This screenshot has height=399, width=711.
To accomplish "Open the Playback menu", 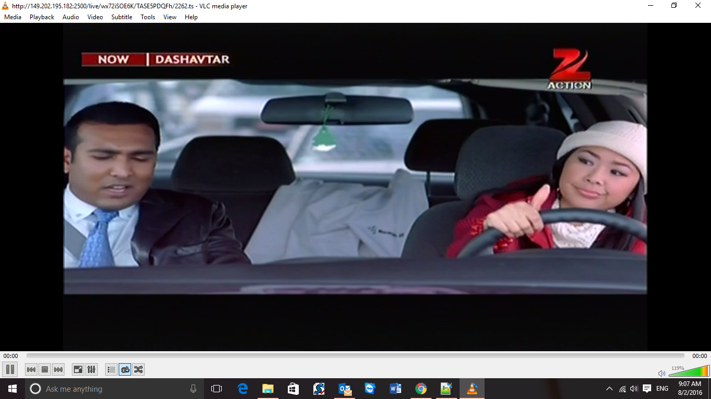I will pyautogui.click(x=42, y=17).
